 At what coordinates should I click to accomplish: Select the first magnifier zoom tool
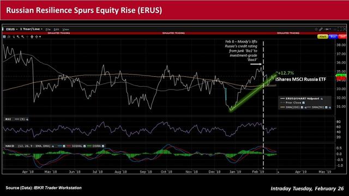(x=18, y=36)
